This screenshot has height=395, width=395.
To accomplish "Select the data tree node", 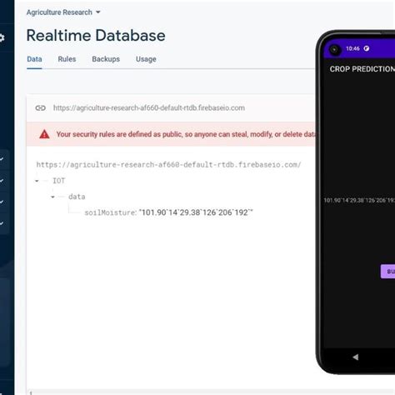I will [x=77, y=197].
